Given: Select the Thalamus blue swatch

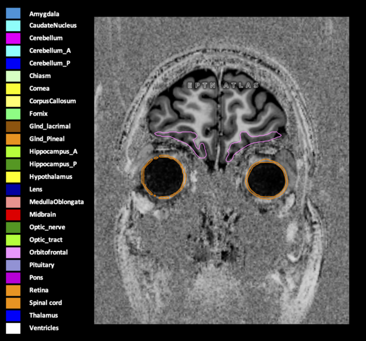Looking at the screenshot, I should [x=13, y=316].
